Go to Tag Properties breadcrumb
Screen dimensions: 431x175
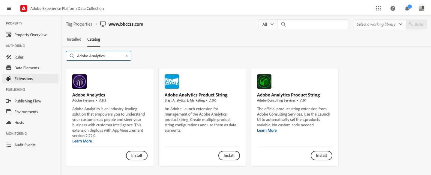[x=79, y=24]
